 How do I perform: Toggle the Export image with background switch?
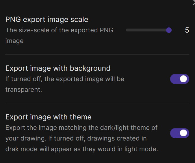click(180, 79)
